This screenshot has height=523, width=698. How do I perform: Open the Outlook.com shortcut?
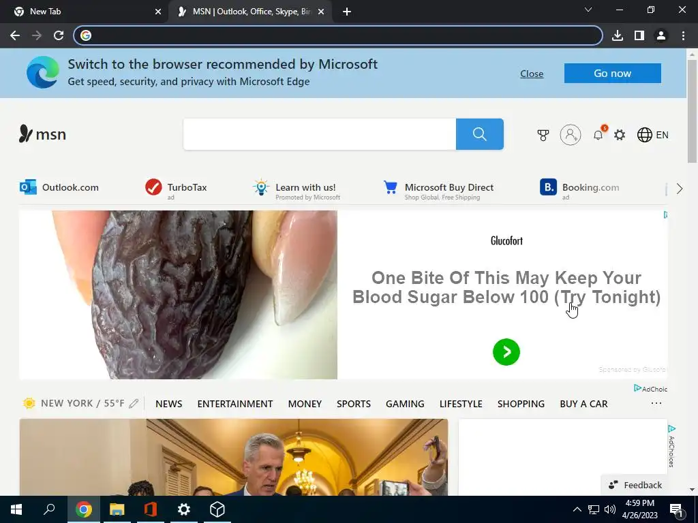coord(59,187)
